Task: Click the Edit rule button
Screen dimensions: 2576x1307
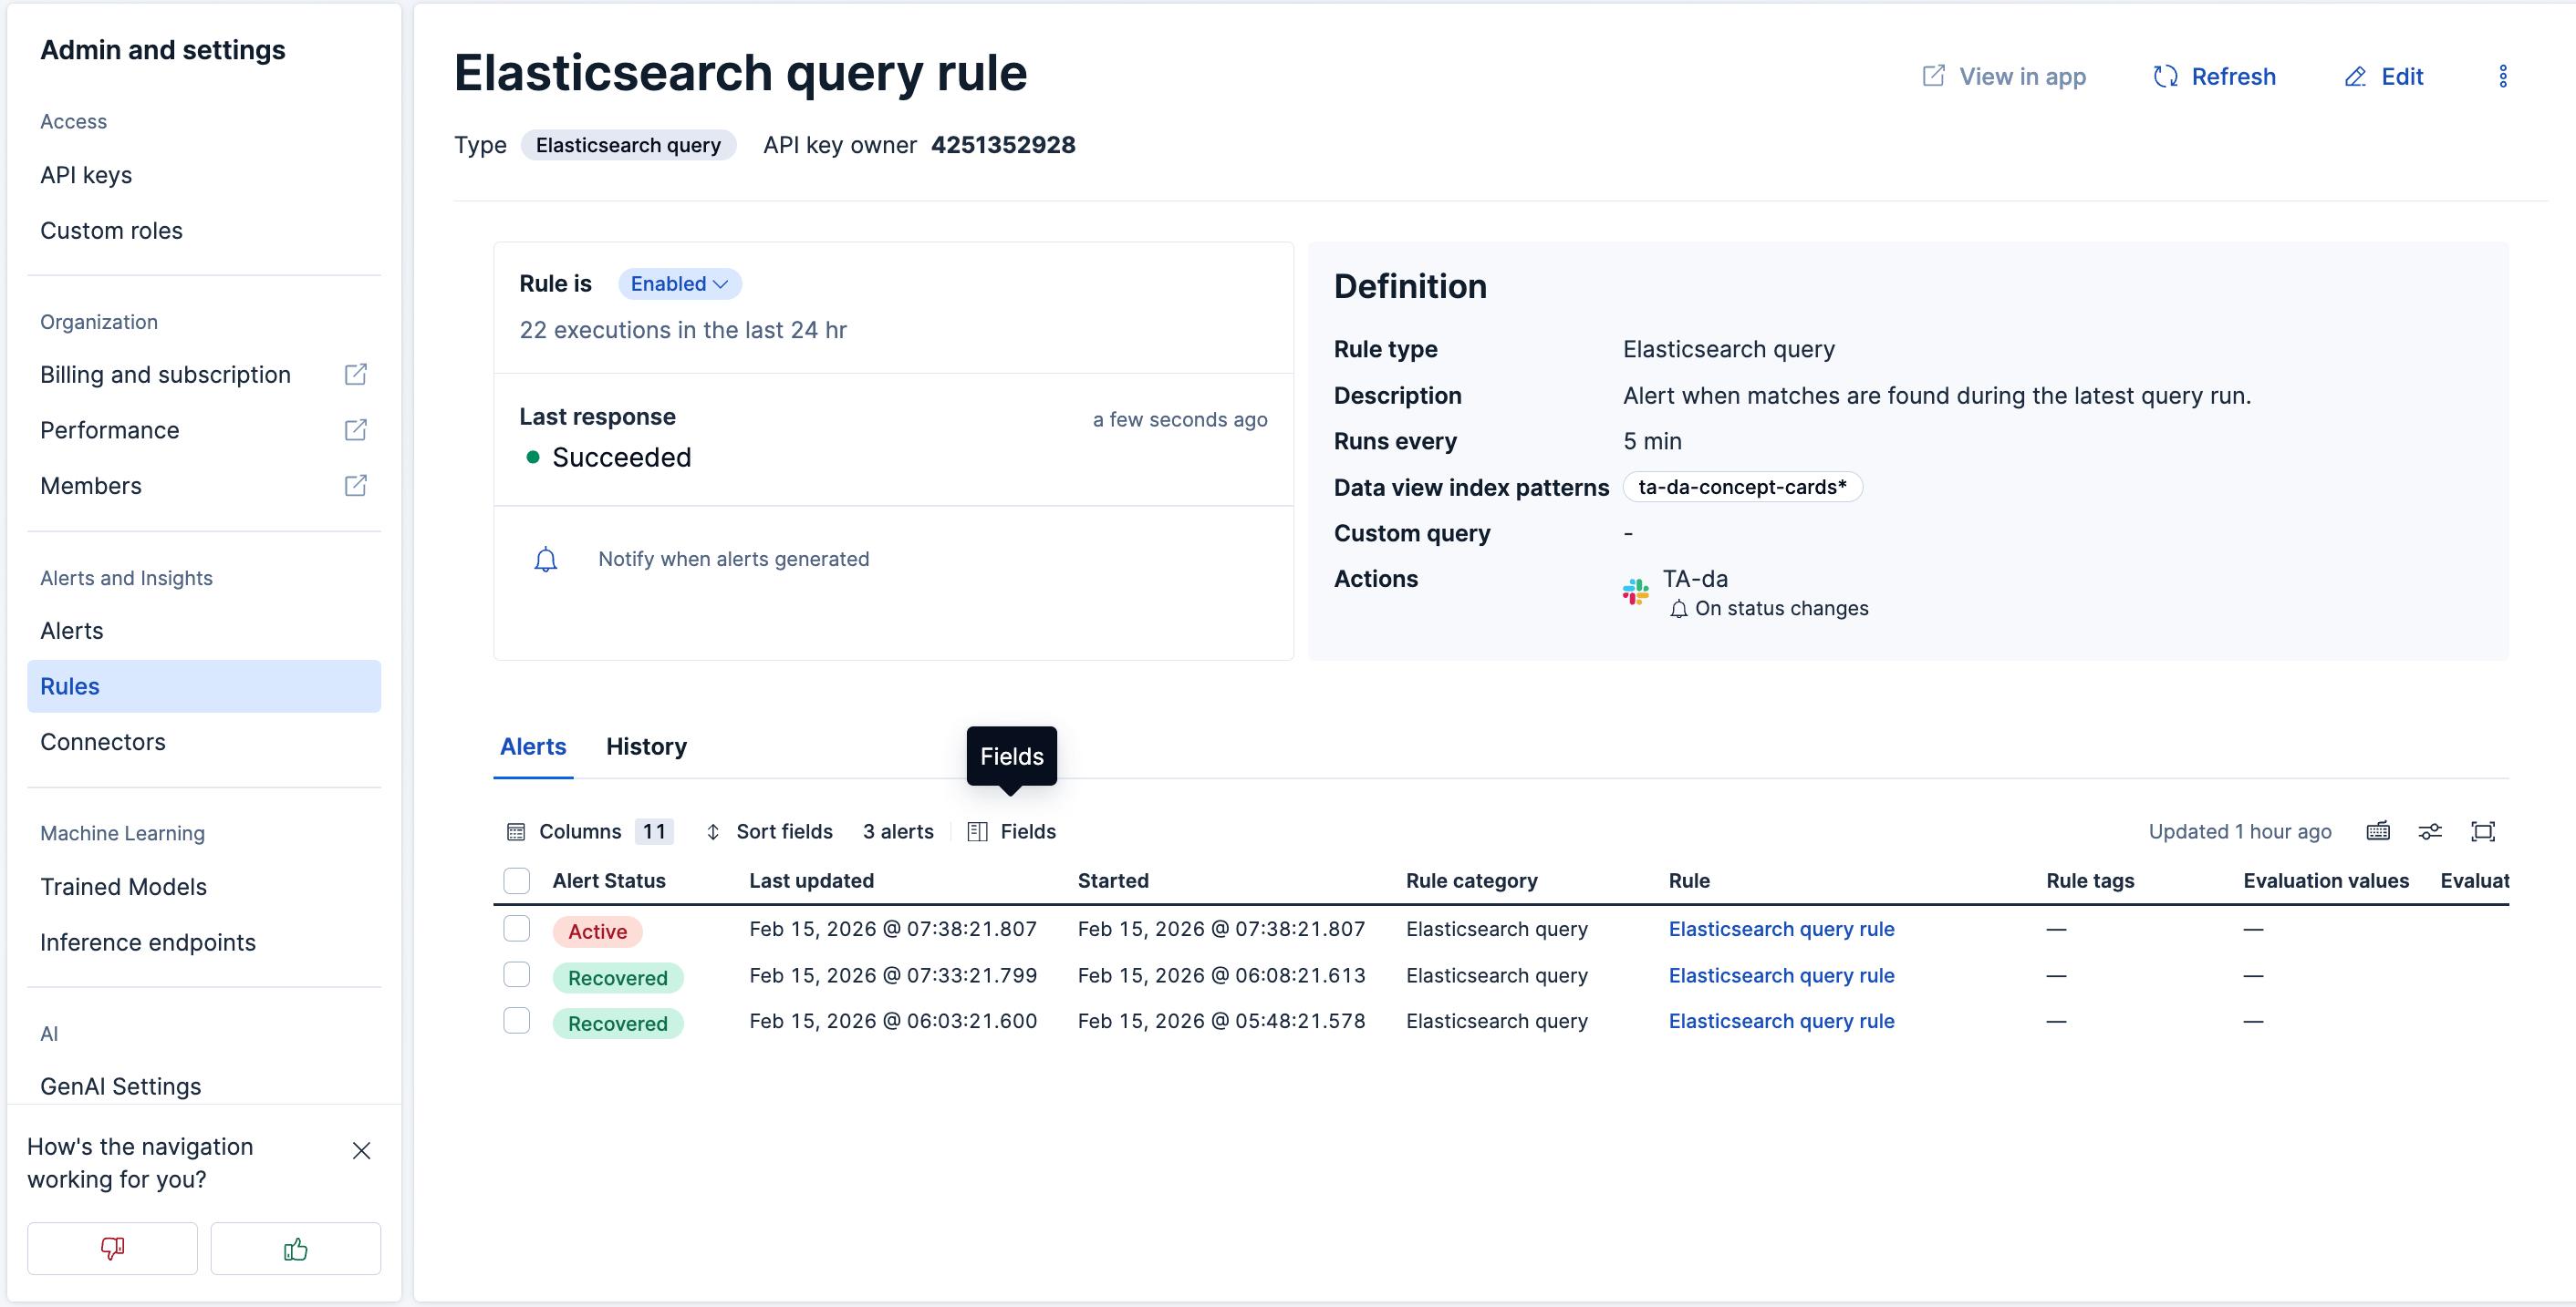Action: tap(2384, 77)
